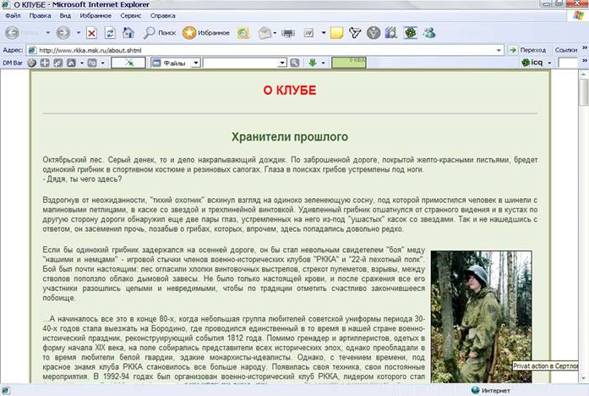Click the Back navigation button
589x396 pixels.
coord(13,33)
